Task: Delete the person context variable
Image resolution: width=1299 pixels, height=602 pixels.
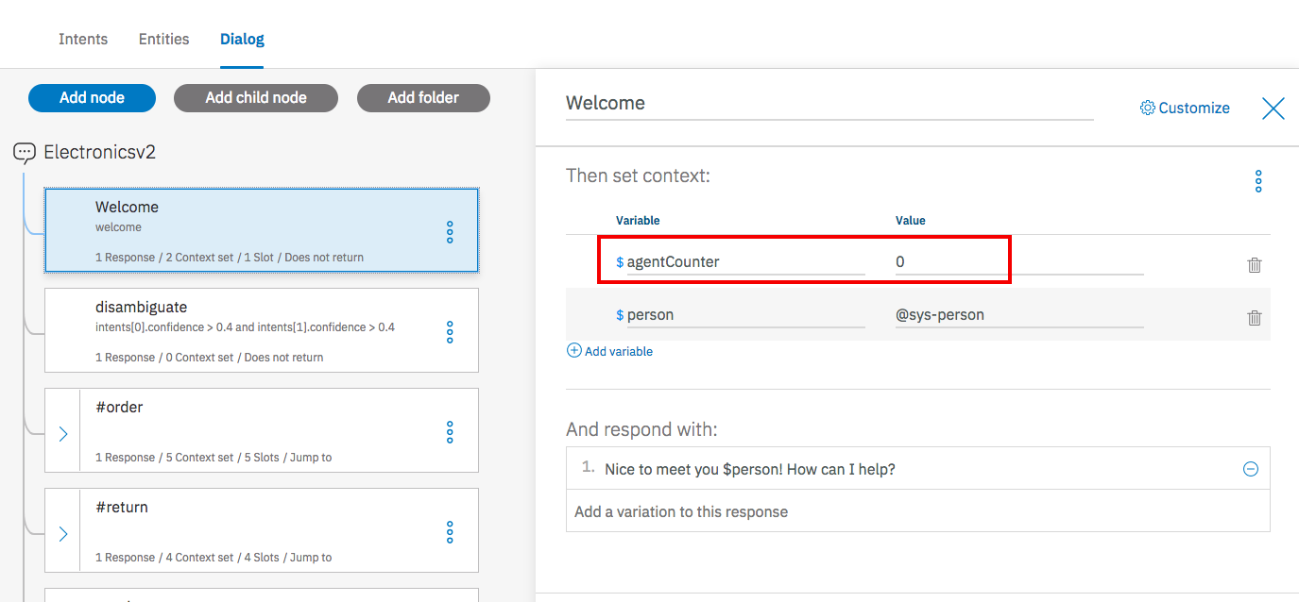Action: click(1255, 318)
